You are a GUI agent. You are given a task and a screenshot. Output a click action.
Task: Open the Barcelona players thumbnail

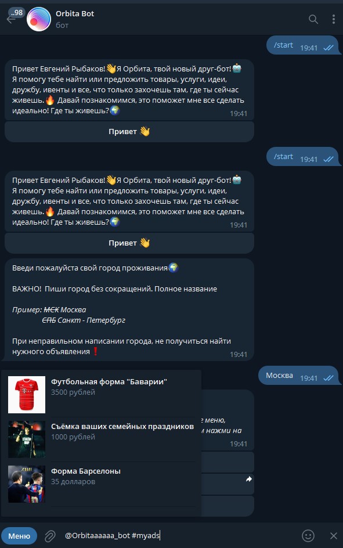point(27,484)
